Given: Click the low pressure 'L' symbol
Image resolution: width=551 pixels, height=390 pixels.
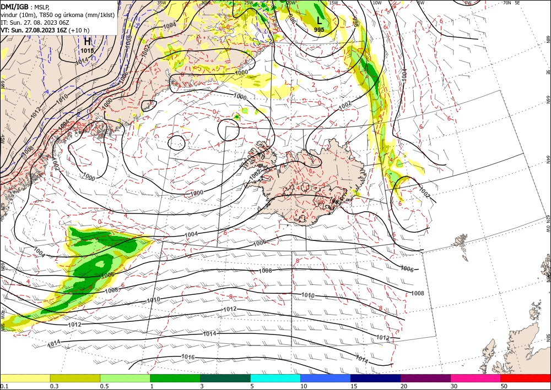Looking at the screenshot, I should 319,21.
